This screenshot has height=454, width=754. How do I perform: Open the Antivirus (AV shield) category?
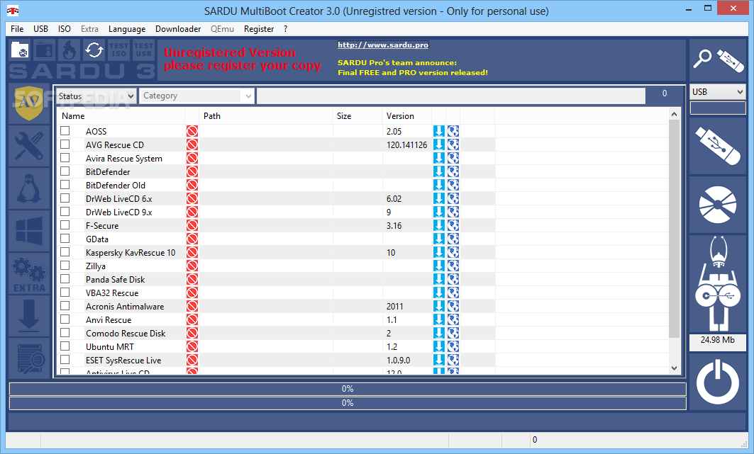29,103
